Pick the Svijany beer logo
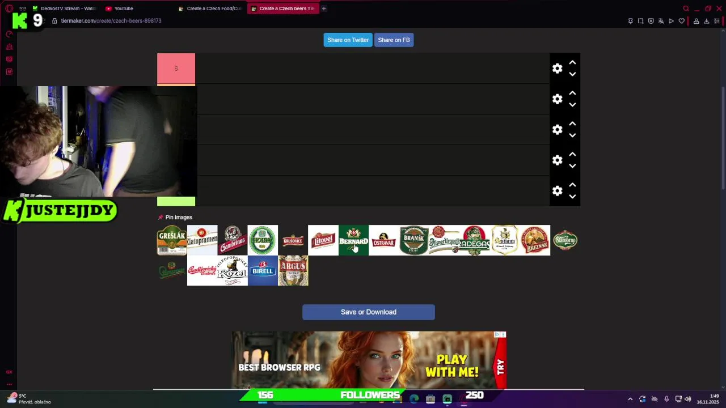This screenshot has width=726, height=408. tap(505, 240)
